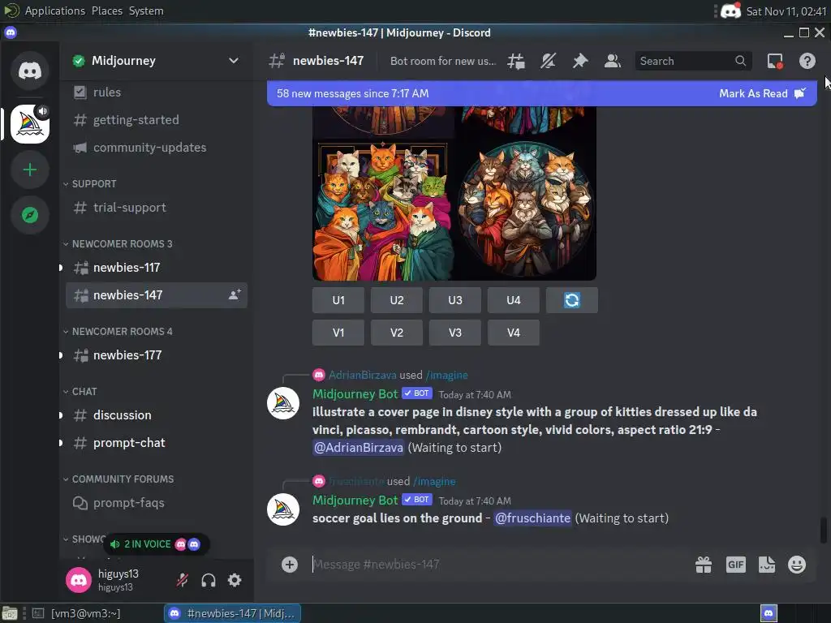The image size is (831, 623).
Task: Open the cats image grid thumbnail
Action: 454,193
